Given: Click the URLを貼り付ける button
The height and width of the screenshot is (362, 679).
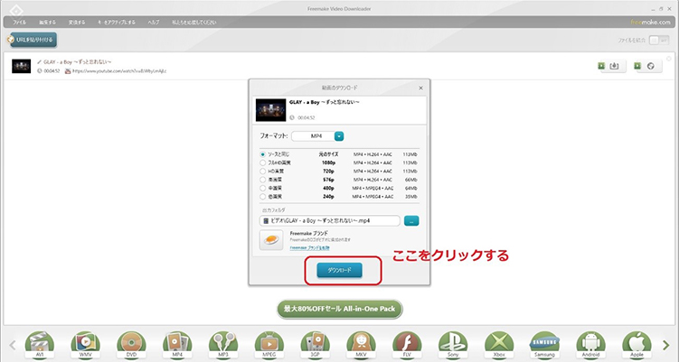Looking at the screenshot, I should (x=33, y=40).
